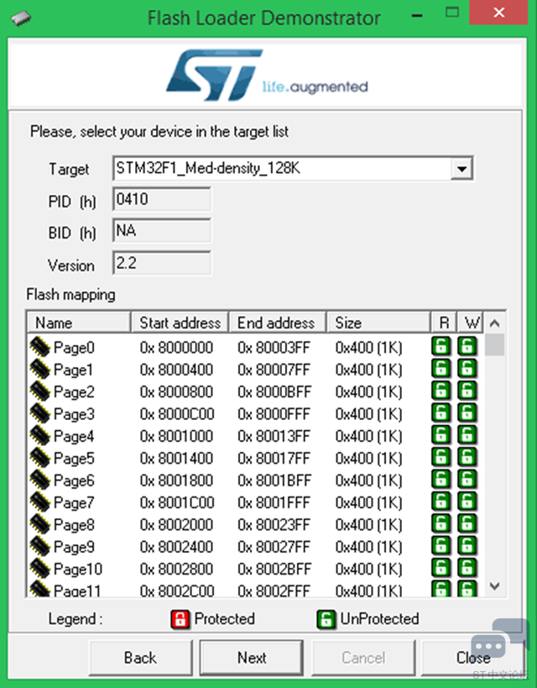Click the flash mapping scrollbar down arrow
This screenshot has width=537, height=688.
pyautogui.click(x=495, y=586)
